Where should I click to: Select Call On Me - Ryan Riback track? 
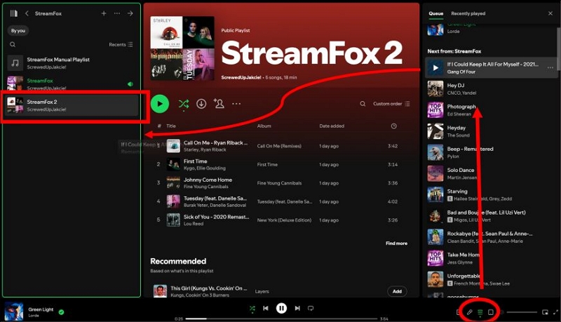[280, 146]
